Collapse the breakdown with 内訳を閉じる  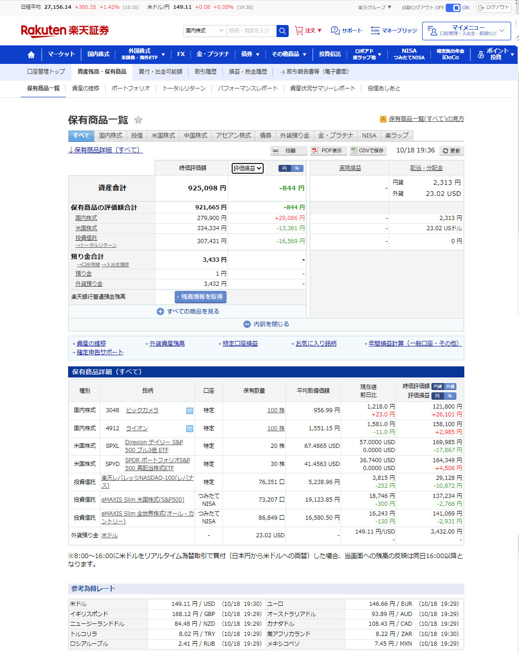point(266,324)
